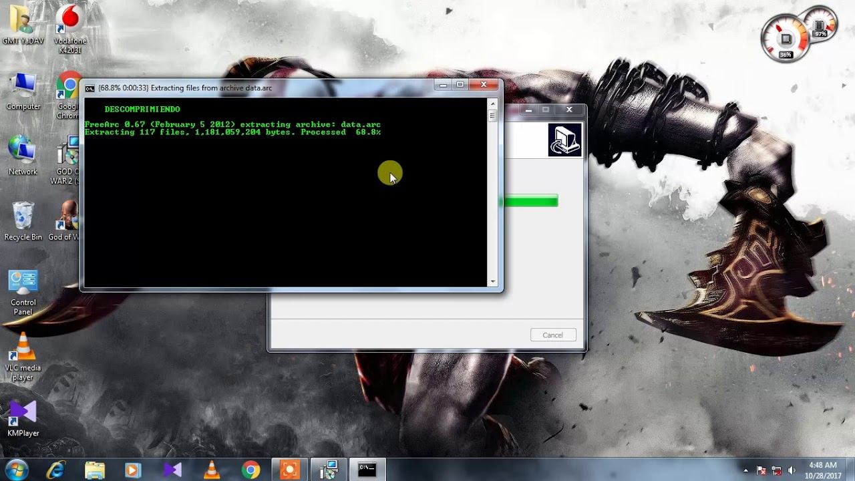Viewport: 855px width, 481px height.
Task: Show hidden system tray icons
Action: point(746,470)
